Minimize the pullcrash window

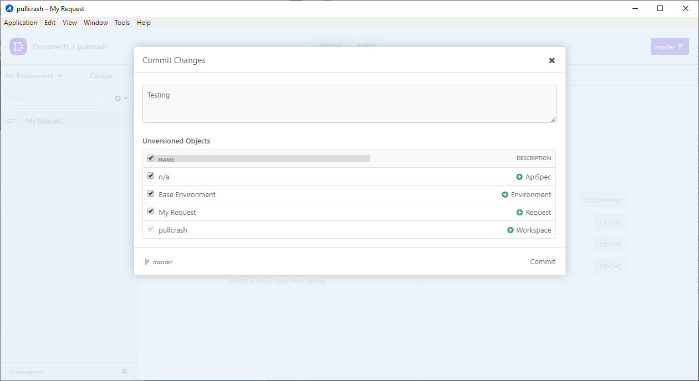click(635, 8)
